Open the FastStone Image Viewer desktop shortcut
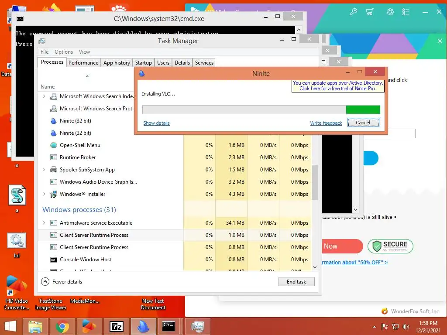 tap(51, 304)
